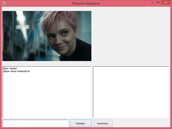Image resolution: width=172 pixels, height=129 pixels.
Task: Focus the message input field beside Сказать
Action: pos(35,123)
